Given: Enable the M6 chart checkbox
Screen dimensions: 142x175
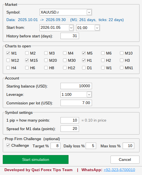Looking at the screenshot, I should pyautogui.click(x=103, y=53).
